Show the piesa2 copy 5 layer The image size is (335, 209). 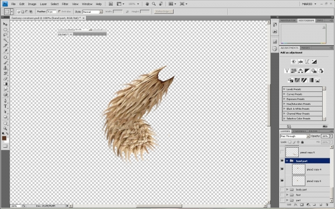click(282, 152)
